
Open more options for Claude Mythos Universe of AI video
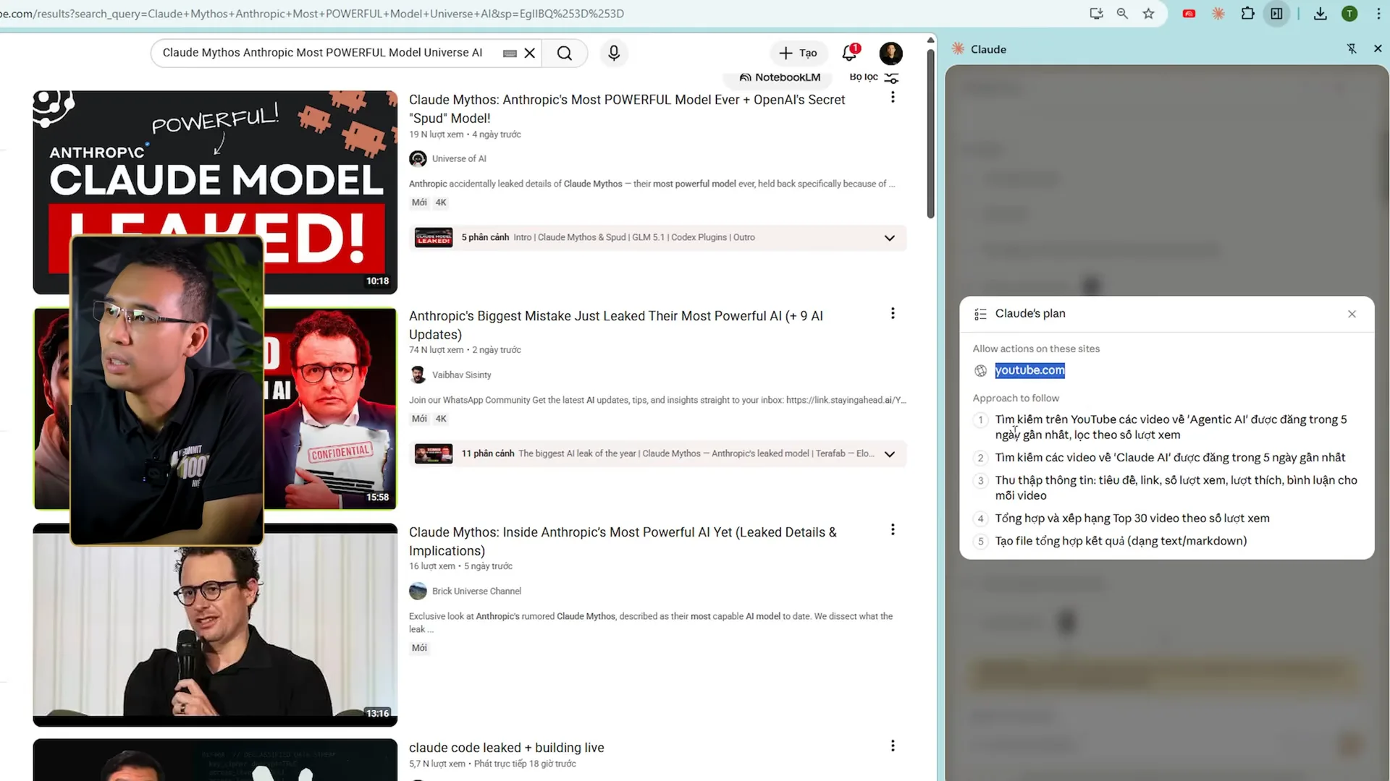point(893,97)
